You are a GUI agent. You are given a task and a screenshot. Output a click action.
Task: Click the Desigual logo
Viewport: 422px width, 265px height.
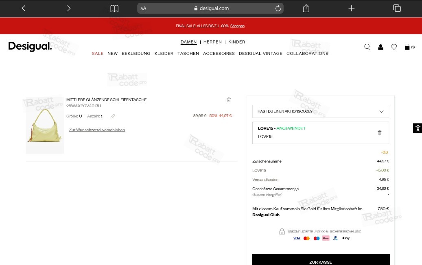[x=30, y=46]
